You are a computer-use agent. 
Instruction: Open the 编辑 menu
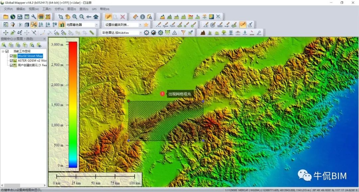coord(21,9)
